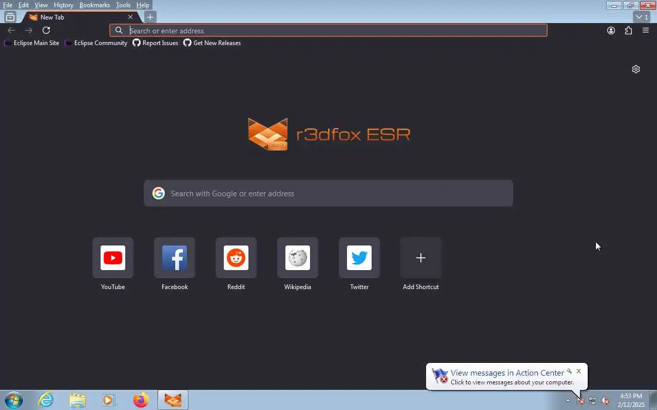Open a new tab with plus button
The width and height of the screenshot is (657, 410).
coord(150,17)
